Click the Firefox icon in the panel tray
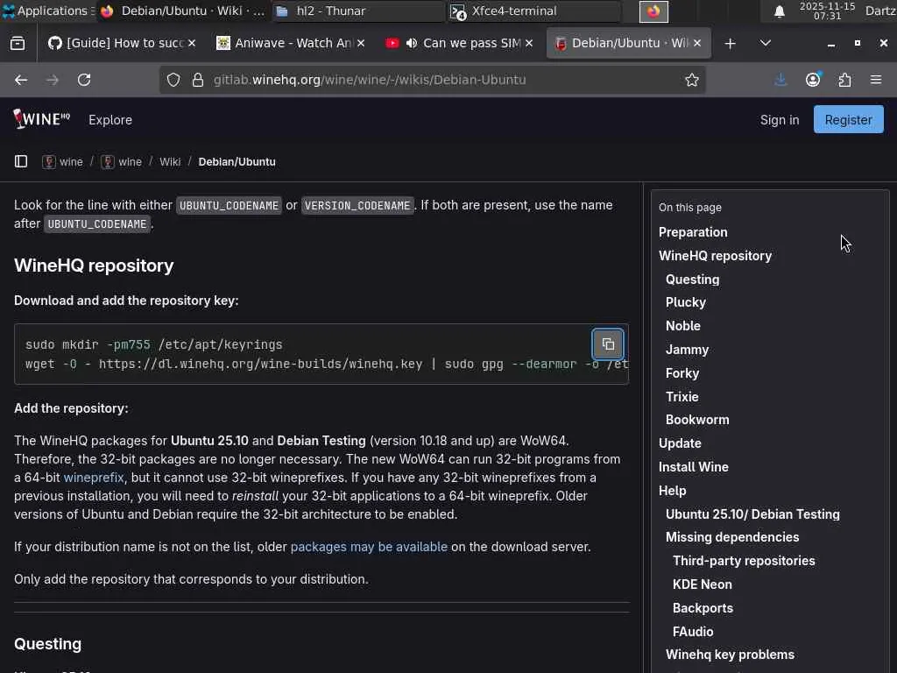This screenshot has width=897, height=673. coord(653,11)
